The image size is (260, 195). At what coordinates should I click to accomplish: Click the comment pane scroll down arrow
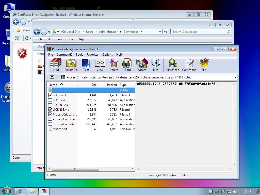(234, 165)
